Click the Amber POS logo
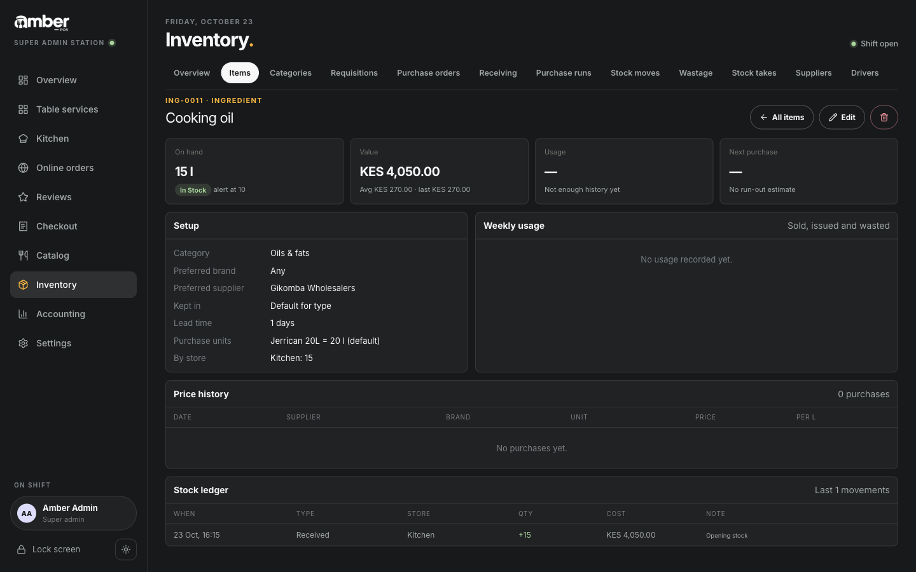This screenshot has height=572, width=916. [42, 23]
